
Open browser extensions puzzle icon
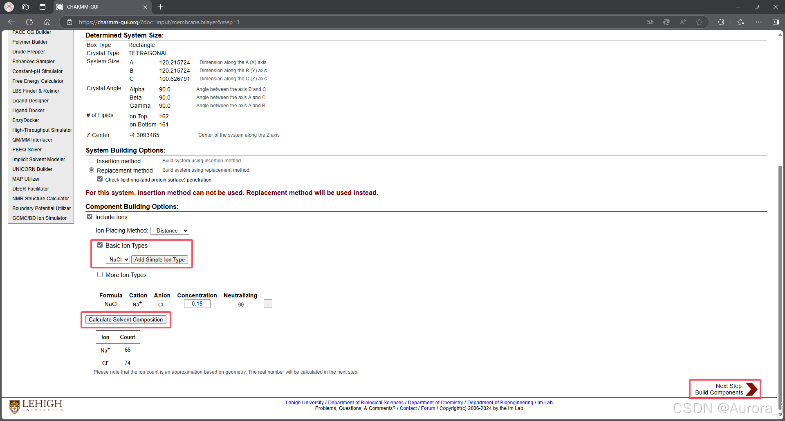pyautogui.click(x=721, y=22)
